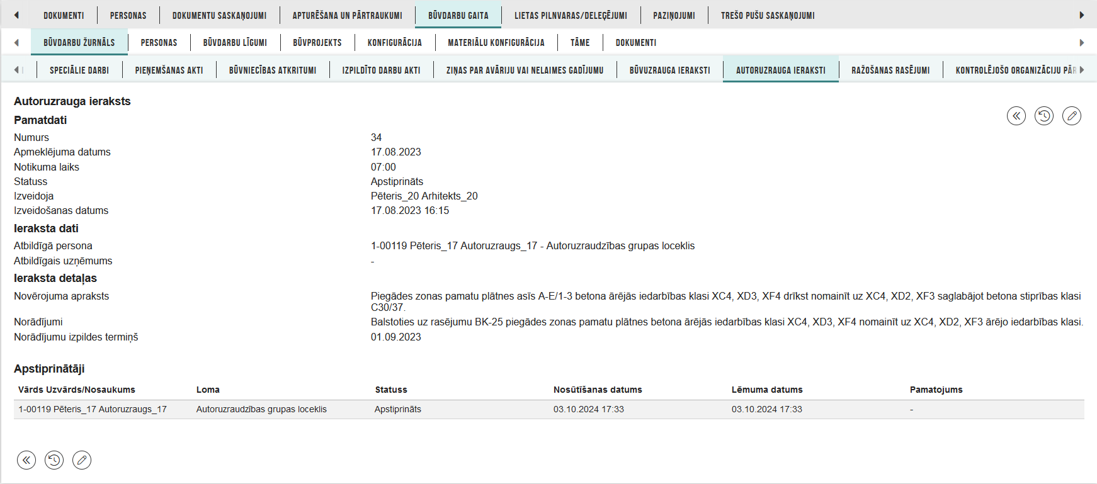Viewport: 1097px width, 484px height.
Task: Click the Autoruzrauga ieraksts heading
Action: tap(72, 101)
